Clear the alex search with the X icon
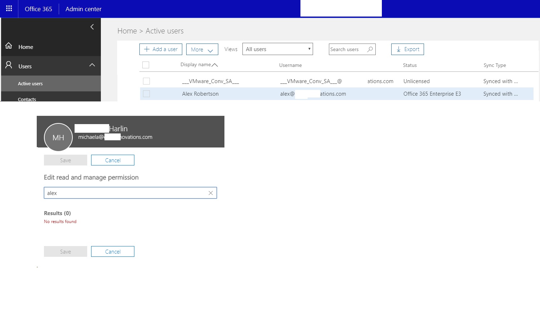 (x=211, y=193)
